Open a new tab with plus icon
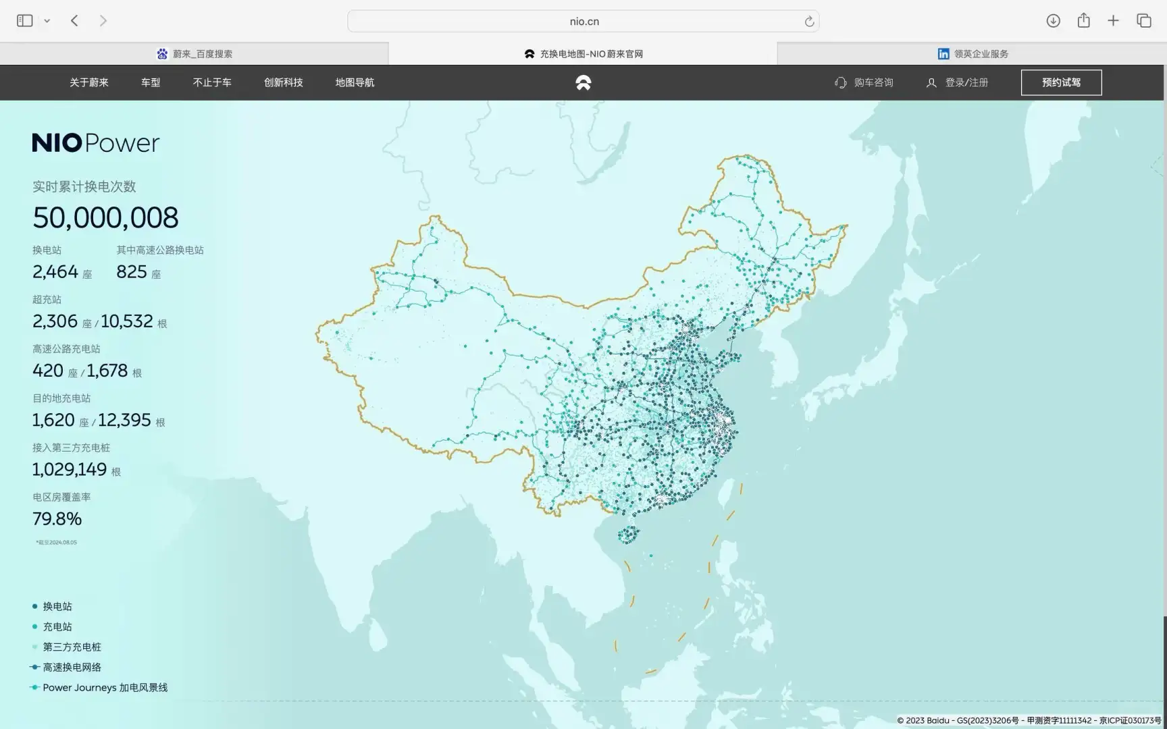The width and height of the screenshot is (1167, 729). 1114,21
